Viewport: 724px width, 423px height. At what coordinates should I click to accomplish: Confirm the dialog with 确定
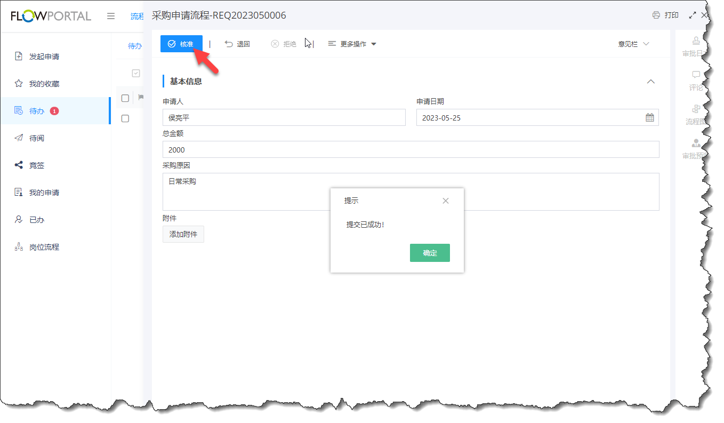[430, 253]
